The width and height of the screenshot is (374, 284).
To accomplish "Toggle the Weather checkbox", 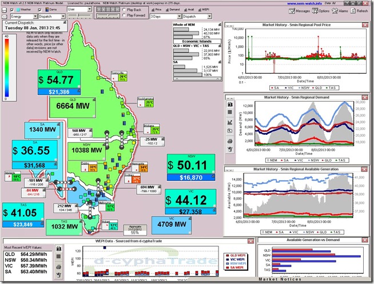I will click(12, 10).
